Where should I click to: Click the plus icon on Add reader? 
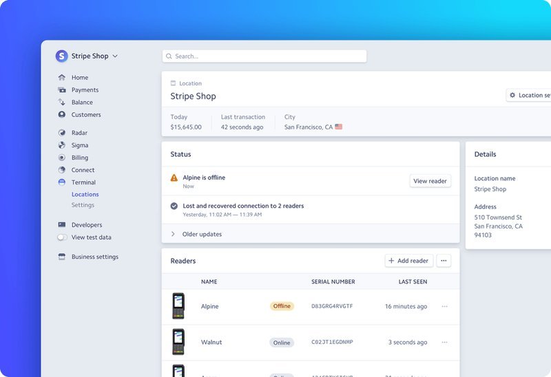click(x=391, y=261)
